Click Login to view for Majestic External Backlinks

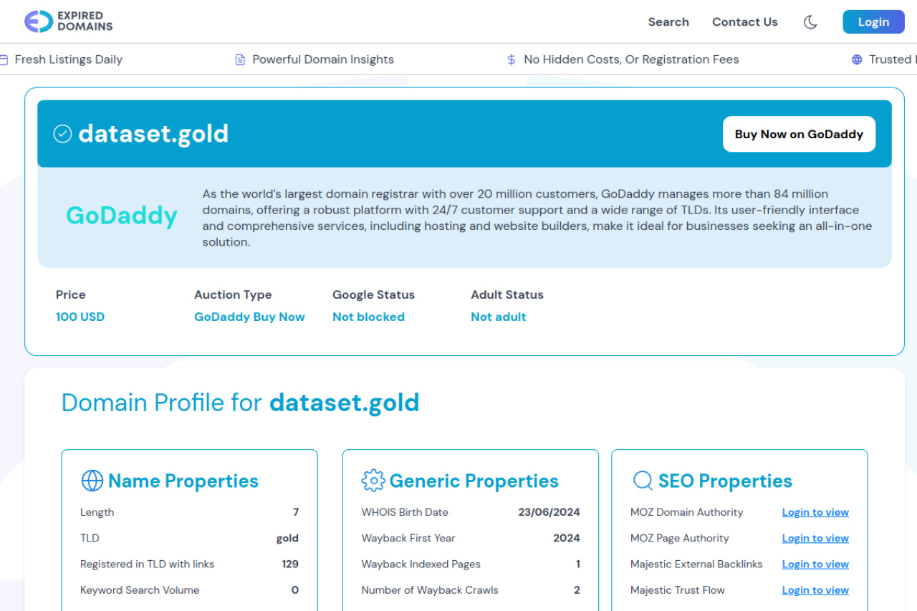(x=815, y=564)
